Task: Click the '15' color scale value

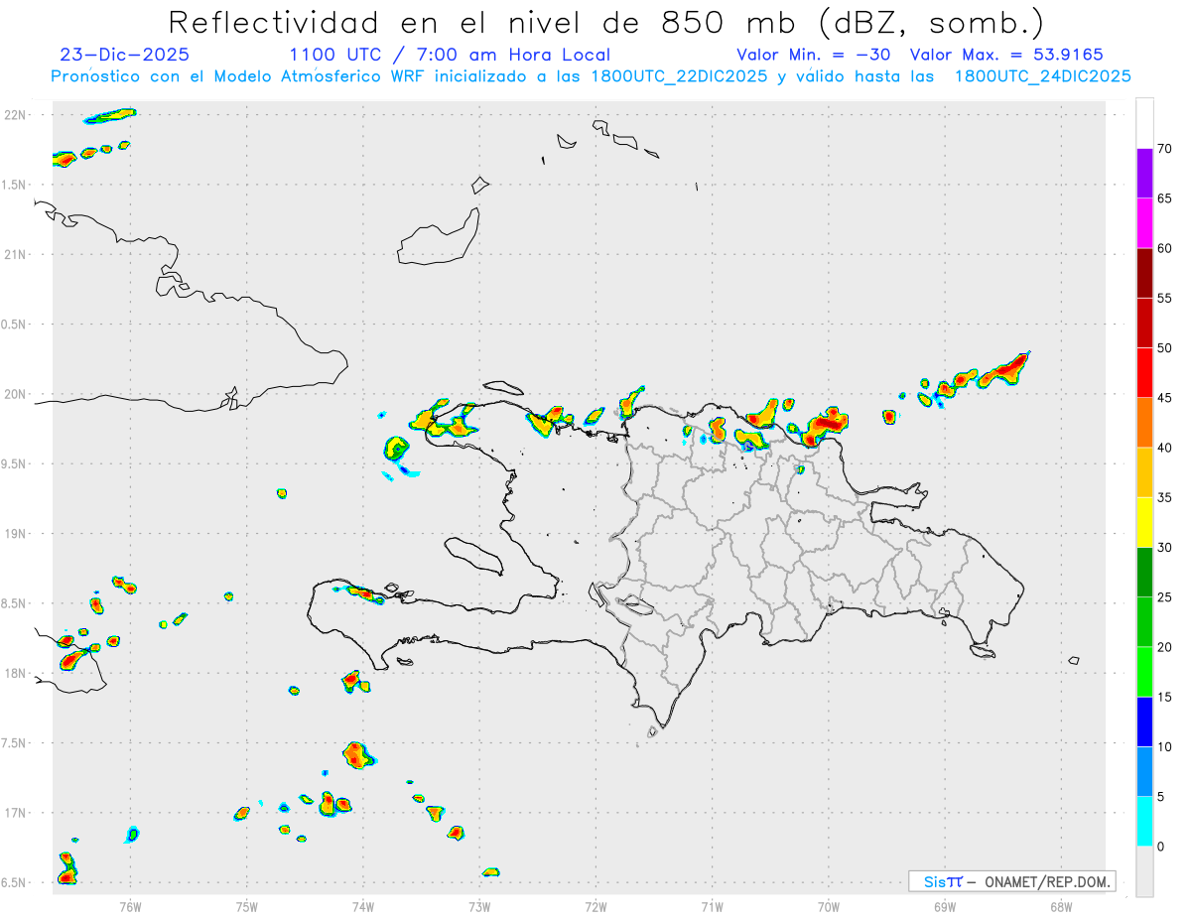Action: pyautogui.click(x=1165, y=697)
